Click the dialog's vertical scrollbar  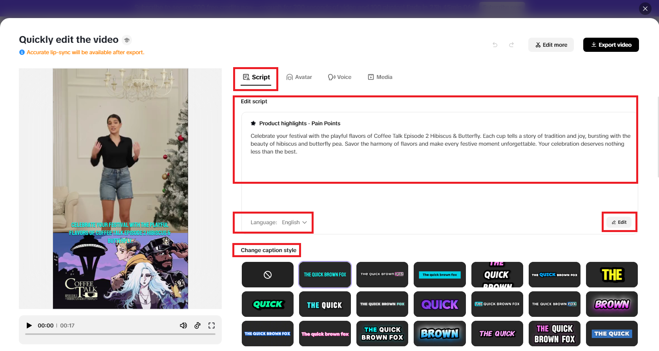coord(658,137)
